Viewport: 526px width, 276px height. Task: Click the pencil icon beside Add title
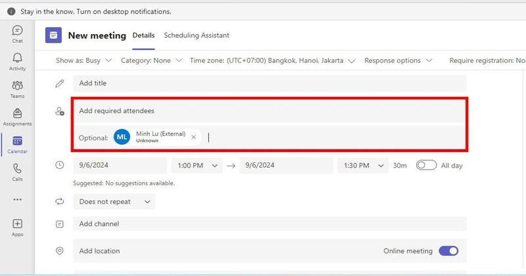pyautogui.click(x=59, y=83)
